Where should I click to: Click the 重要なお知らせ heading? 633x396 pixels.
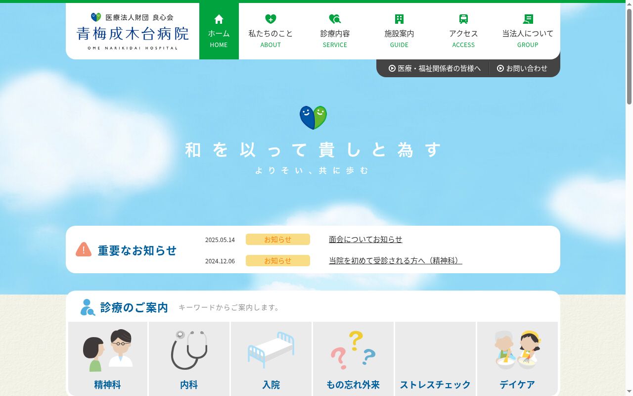pos(137,250)
